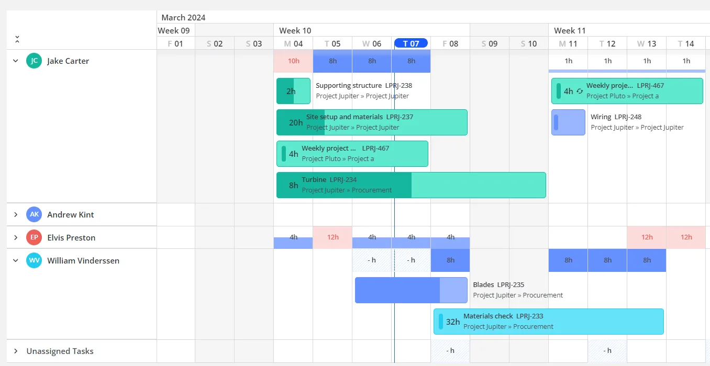Expand the Elvis Preston row
The image size is (710, 366).
point(15,237)
